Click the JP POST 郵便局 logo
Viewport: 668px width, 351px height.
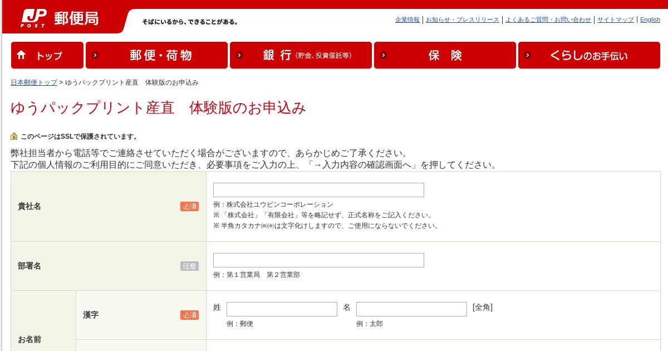60,18
